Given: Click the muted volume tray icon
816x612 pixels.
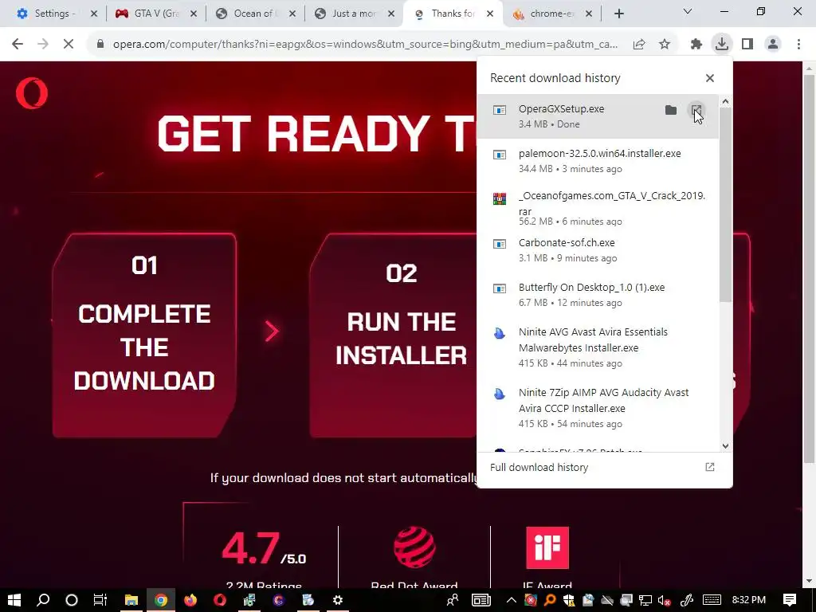Looking at the screenshot, I should point(664,600).
